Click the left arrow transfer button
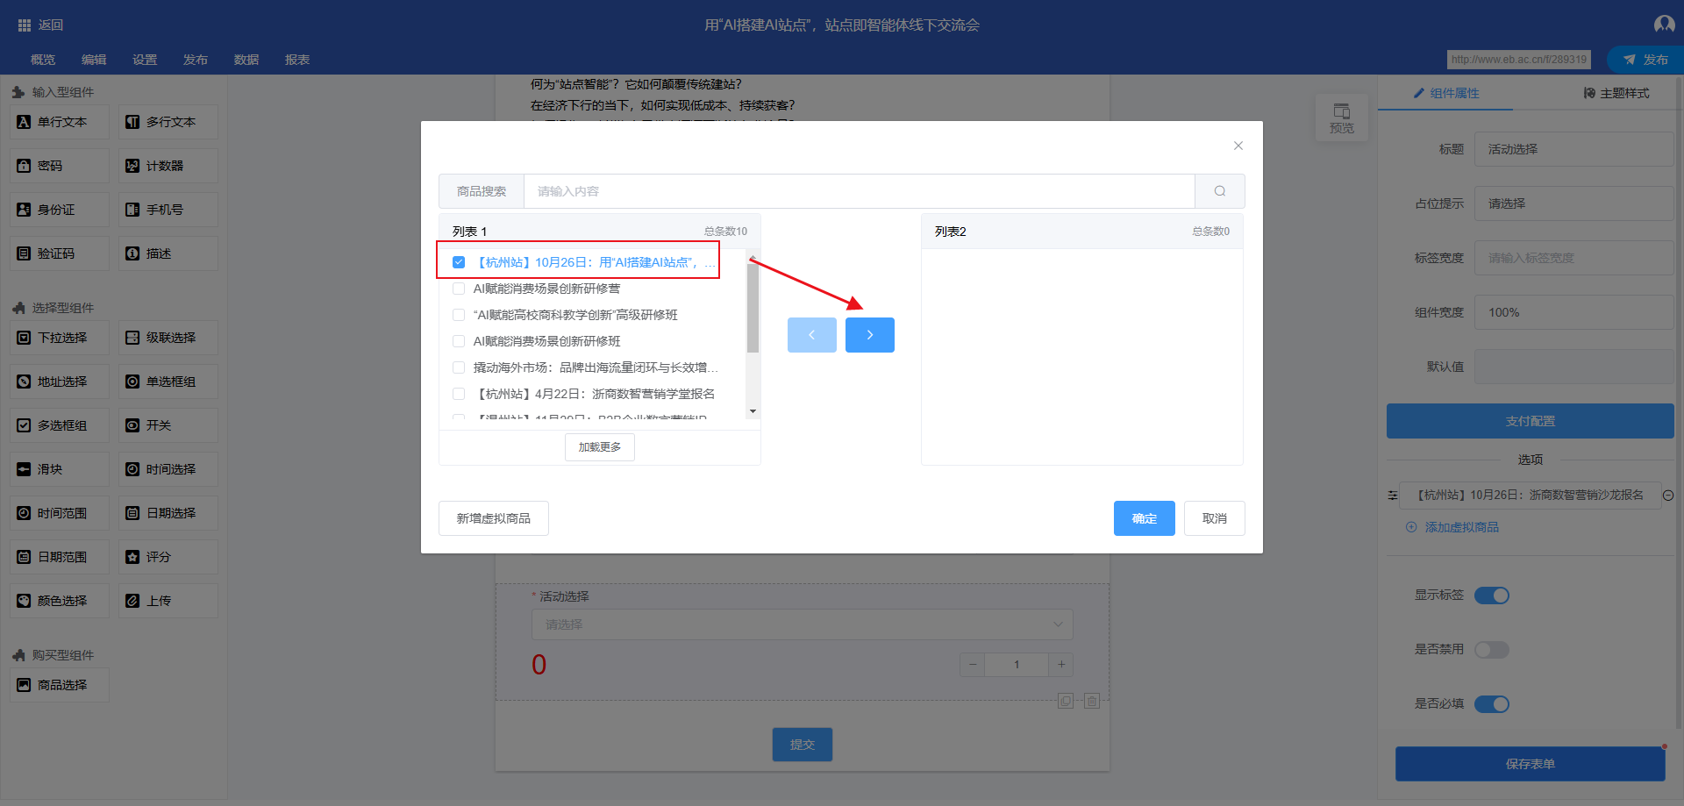The width and height of the screenshot is (1684, 806). click(x=811, y=335)
